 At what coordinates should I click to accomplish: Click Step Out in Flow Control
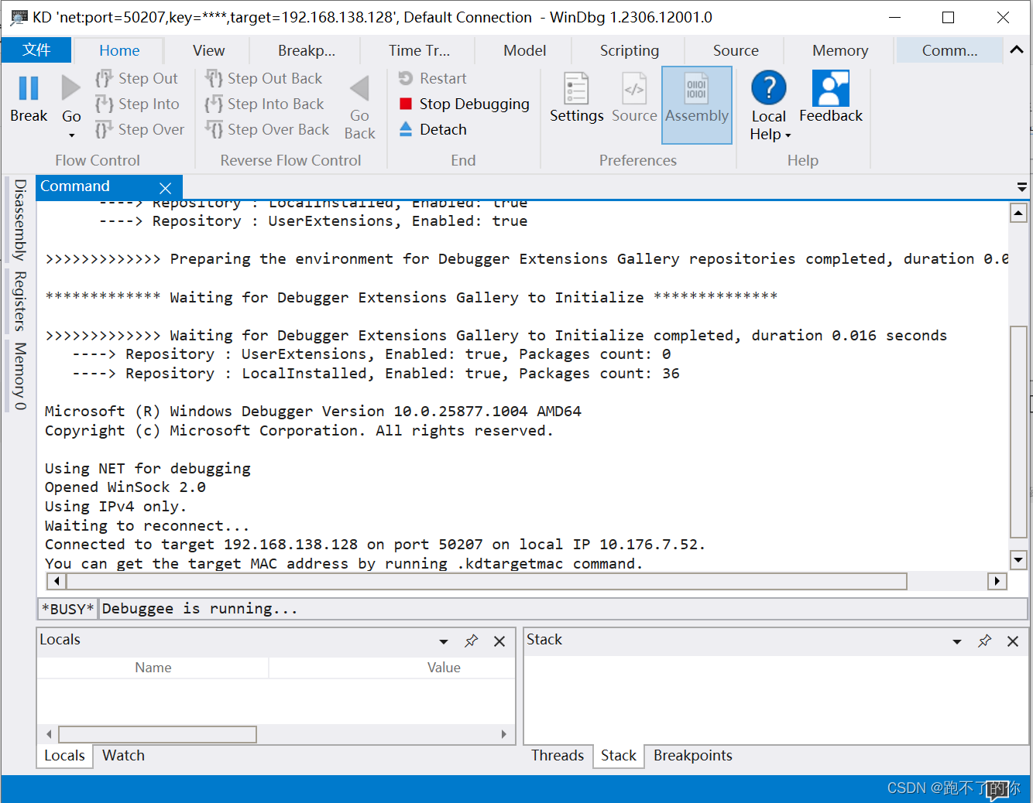(137, 78)
